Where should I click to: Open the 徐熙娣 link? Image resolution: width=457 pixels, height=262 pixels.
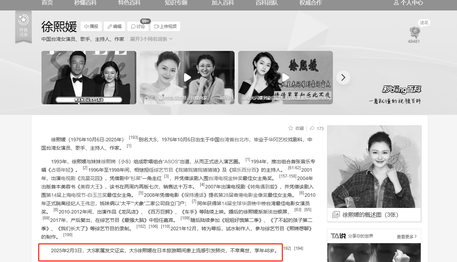(x=108, y=162)
